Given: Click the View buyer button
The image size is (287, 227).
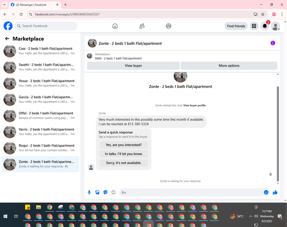Looking at the screenshot, I should pos(133,66).
